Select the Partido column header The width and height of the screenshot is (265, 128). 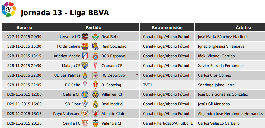click(x=93, y=27)
